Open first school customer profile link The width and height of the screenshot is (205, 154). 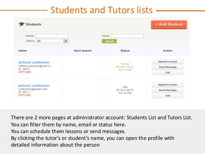coord(34,62)
